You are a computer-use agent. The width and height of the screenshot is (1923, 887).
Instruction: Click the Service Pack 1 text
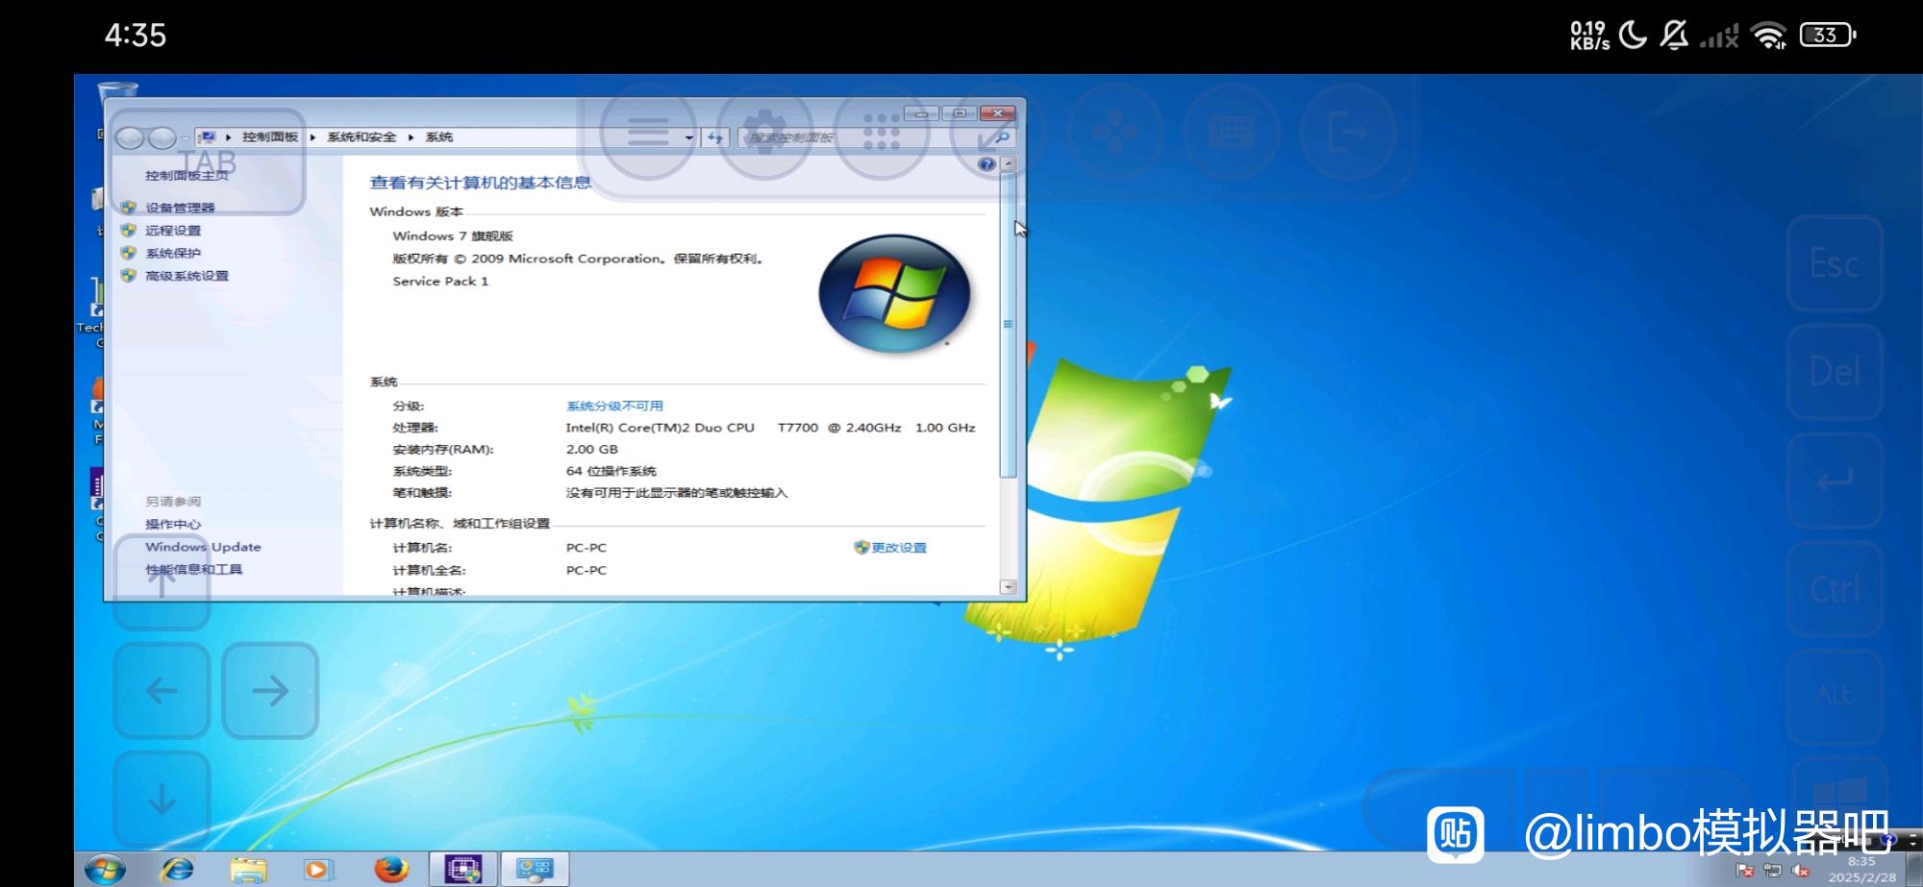pyautogui.click(x=440, y=281)
